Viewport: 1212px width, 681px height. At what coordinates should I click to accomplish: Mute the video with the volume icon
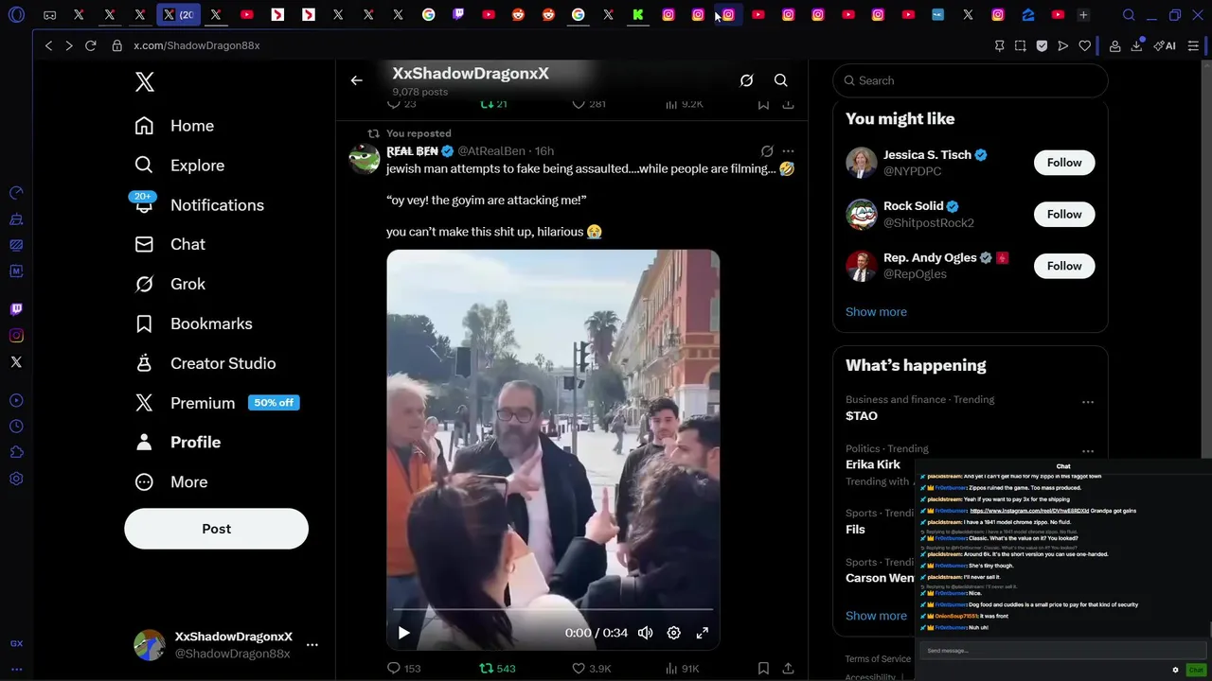[x=645, y=633]
